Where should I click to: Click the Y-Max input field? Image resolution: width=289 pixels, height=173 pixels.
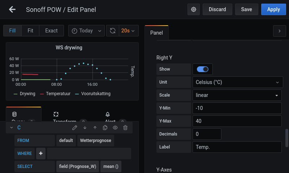(237, 121)
